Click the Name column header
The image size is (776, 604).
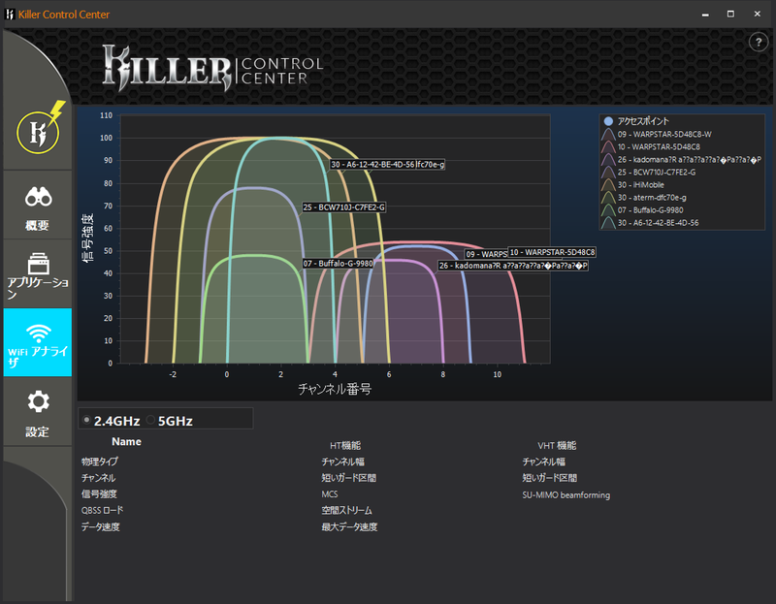pyautogui.click(x=126, y=442)
